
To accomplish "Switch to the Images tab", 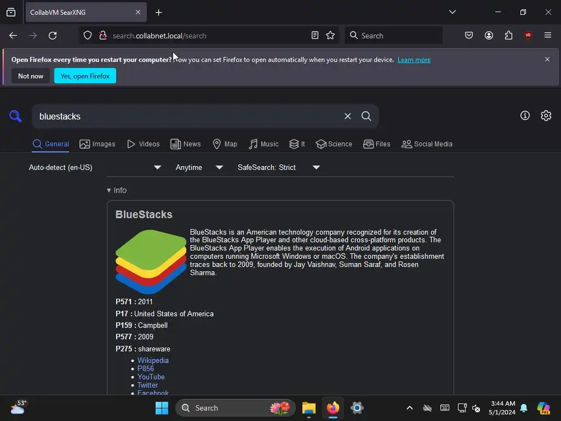I will [x=98, y=144].
